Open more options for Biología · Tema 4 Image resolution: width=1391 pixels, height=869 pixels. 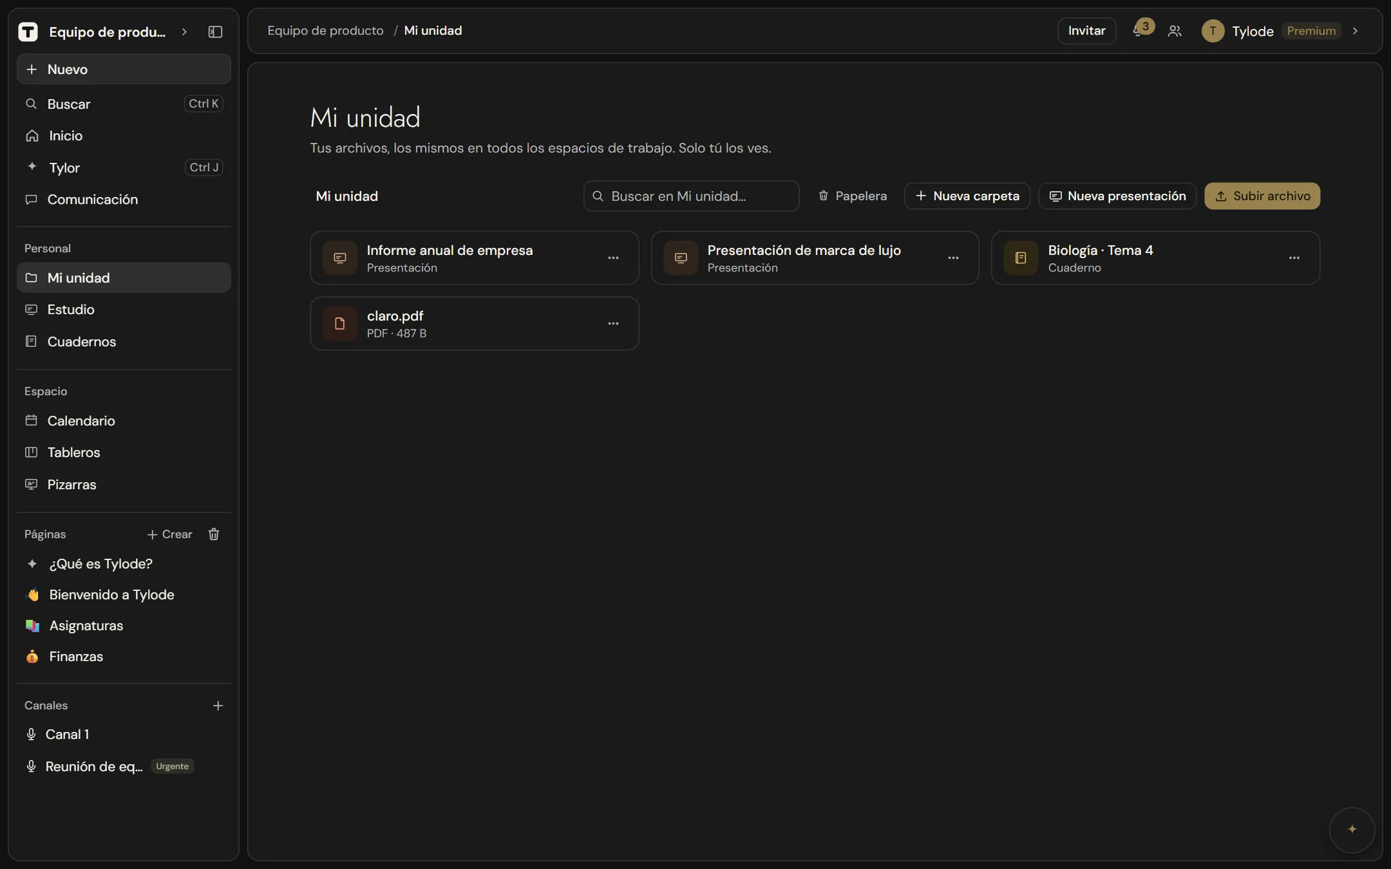(1294, 257)
